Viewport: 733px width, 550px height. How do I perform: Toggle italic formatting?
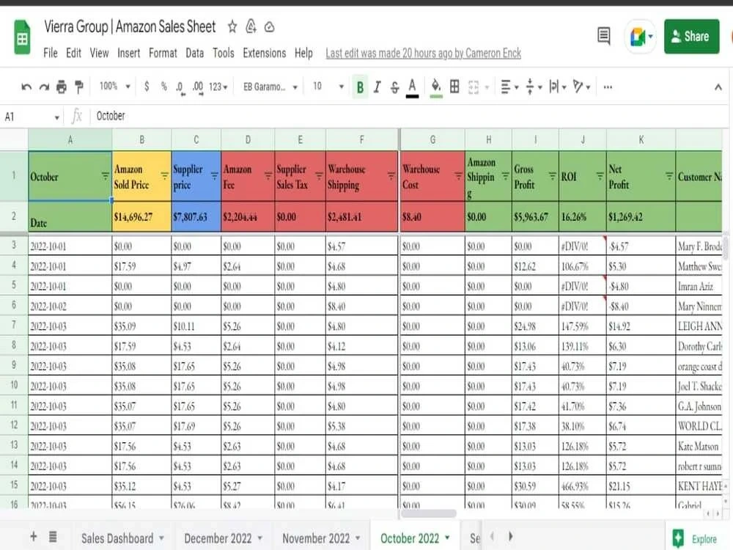[377, 87]
